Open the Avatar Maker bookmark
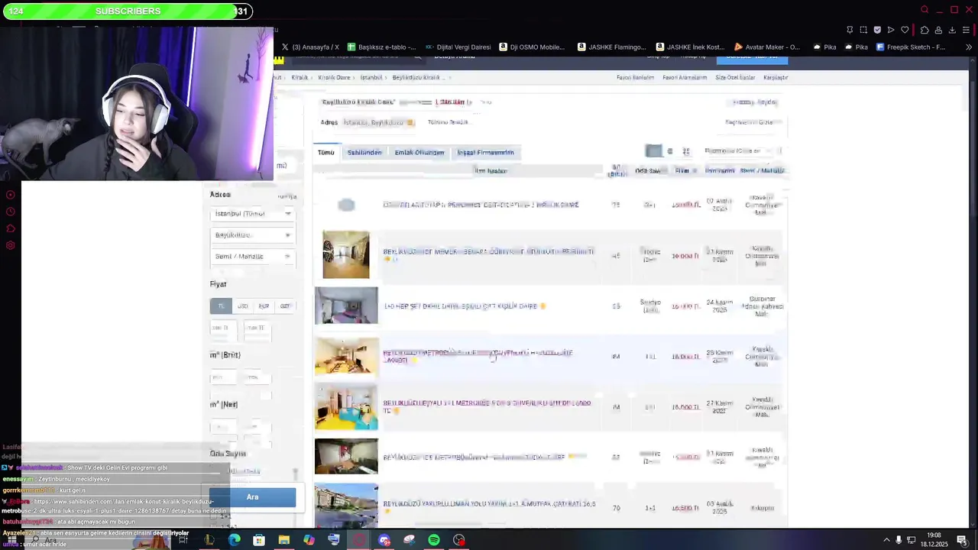 click(x=767, y=47)
